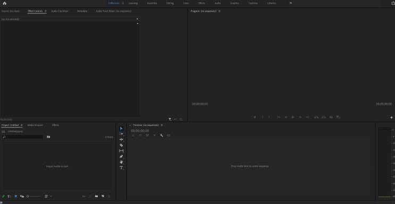Open Audio Track Mixer tab

click(x=114, y=11)
